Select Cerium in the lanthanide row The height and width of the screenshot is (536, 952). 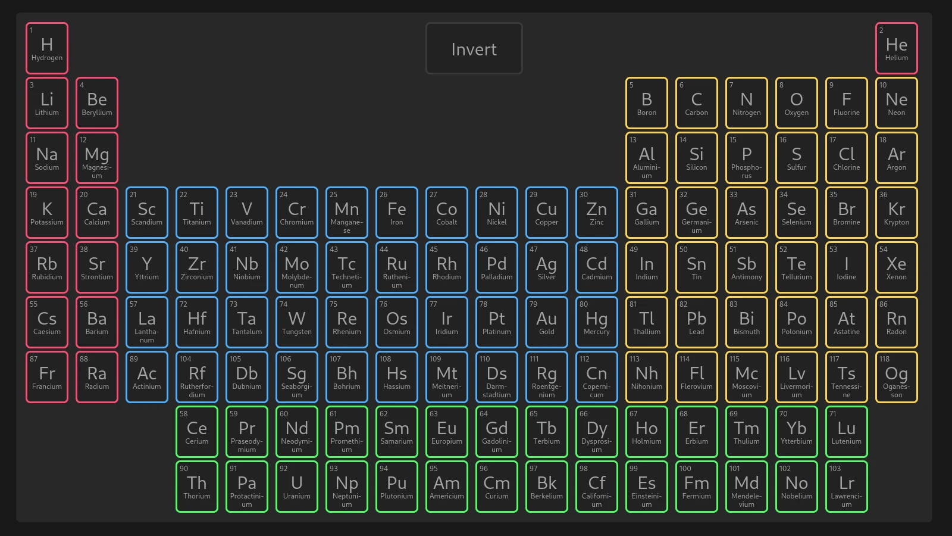click(x=197, y=431)
